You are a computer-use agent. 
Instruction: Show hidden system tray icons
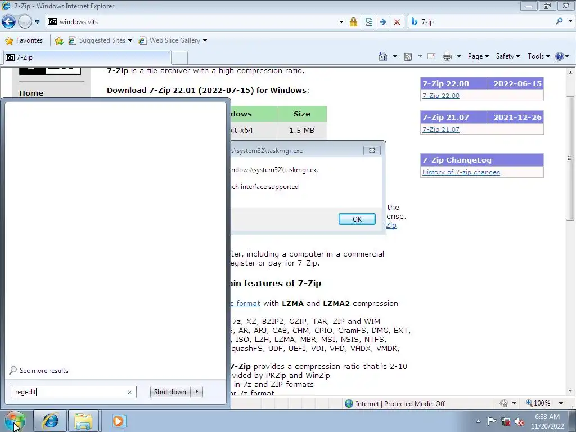tap(478, 421)
